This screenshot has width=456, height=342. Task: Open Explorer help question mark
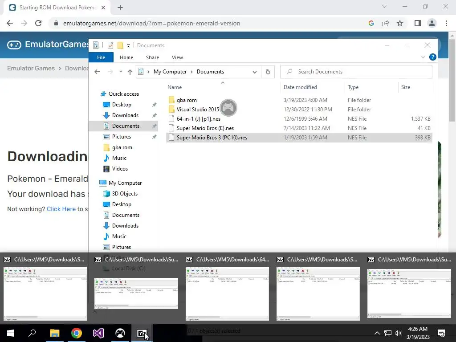433,57
